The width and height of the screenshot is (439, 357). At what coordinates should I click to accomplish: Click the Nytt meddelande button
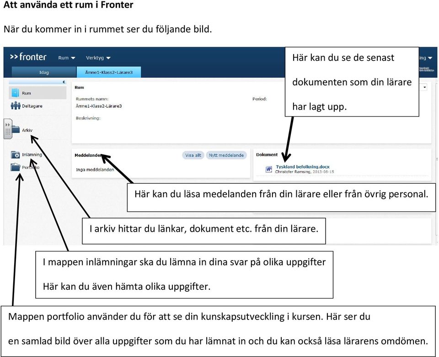click(x=226, y=155)
